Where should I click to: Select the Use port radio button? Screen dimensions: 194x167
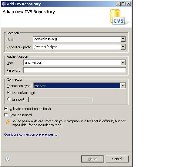click(9, 99)
